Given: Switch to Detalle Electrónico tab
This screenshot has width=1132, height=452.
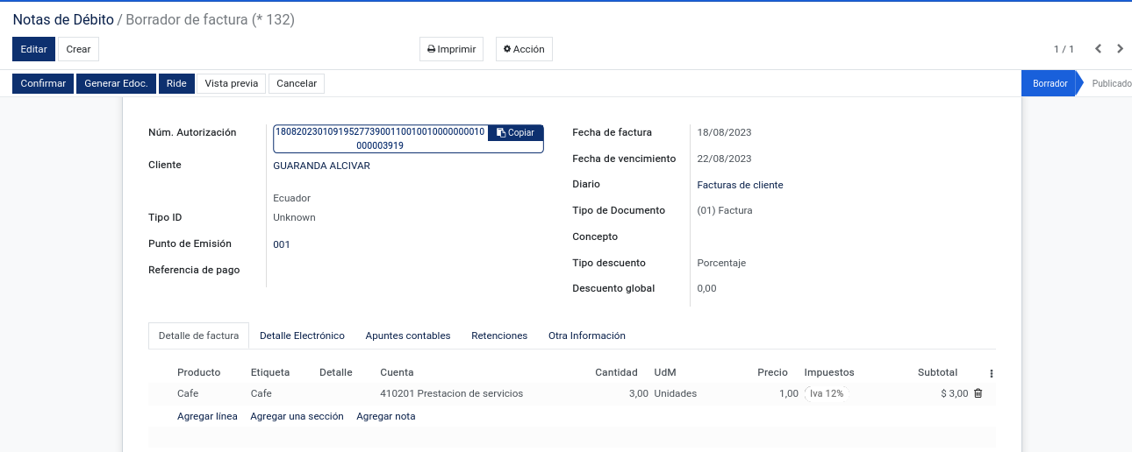Looking at the screenshot, I should (302, 335).
